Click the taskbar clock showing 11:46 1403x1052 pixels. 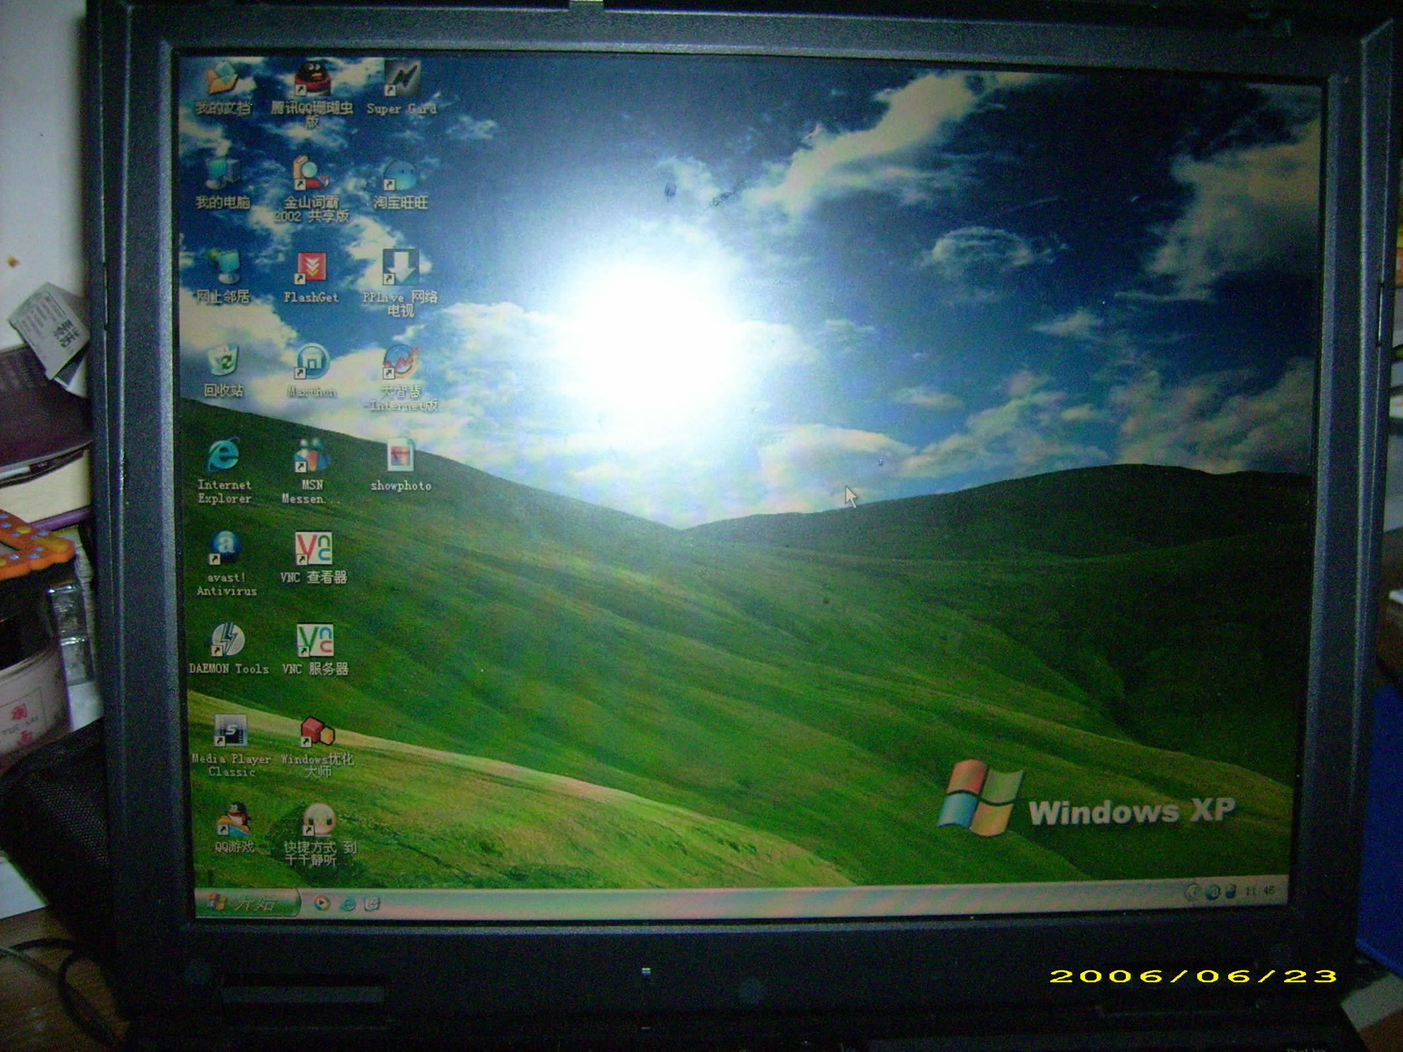[x=1259, y=891]
